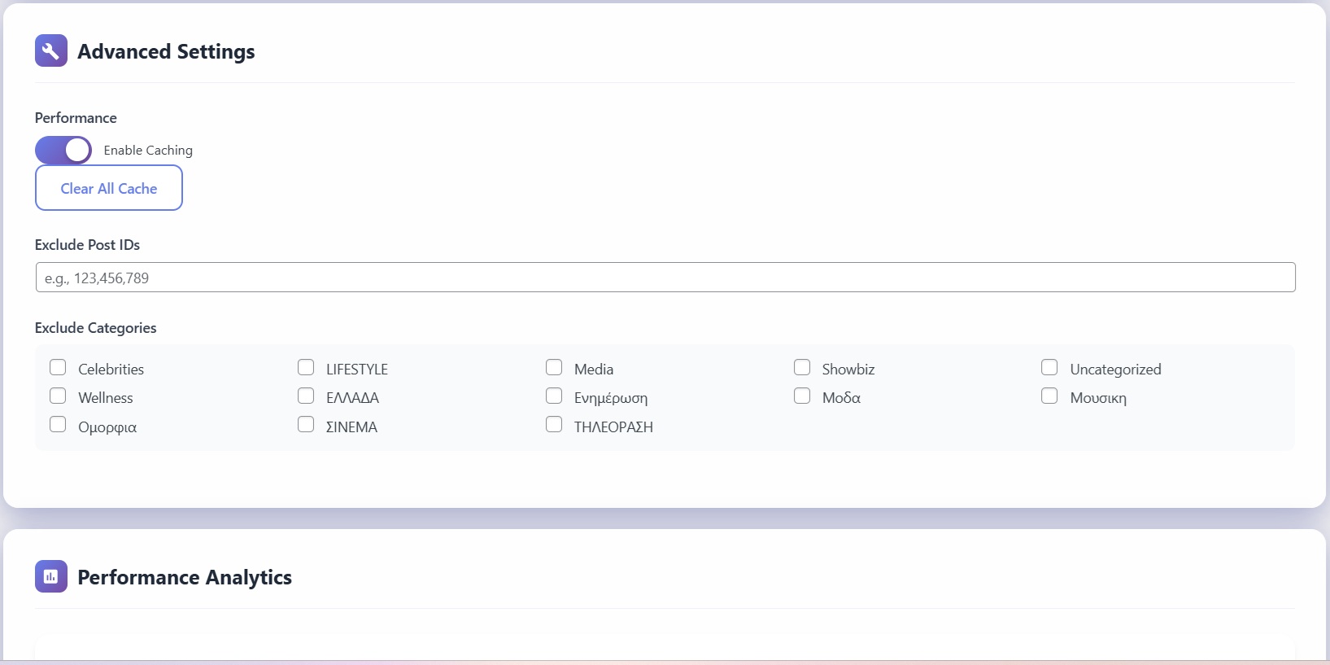The image size is (1330, 665).
Task: Check the Ενημέρωση category checkbox
Action: pos(554,396)
